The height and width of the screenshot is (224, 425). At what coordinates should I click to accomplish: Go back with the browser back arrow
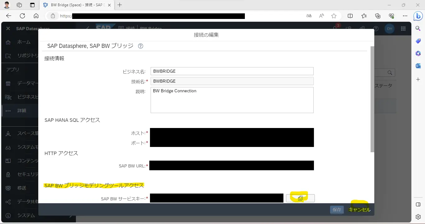(9, 16)
